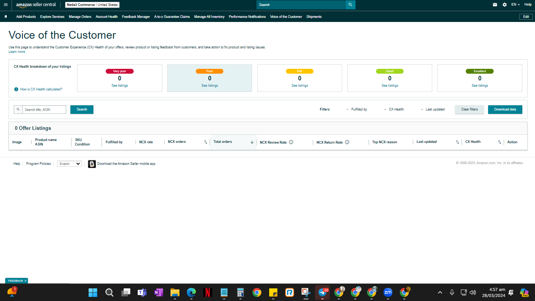The height and width of the screenshot is (301, 535).
Task: See listings under Very poor
Action: tap(120, 86)
